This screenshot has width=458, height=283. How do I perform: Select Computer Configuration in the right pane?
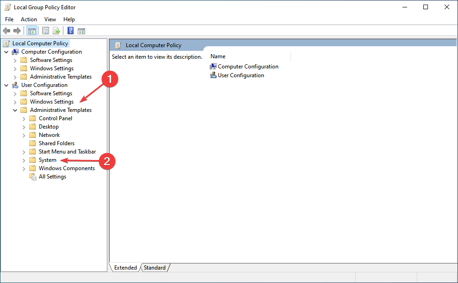click(248, 67)
